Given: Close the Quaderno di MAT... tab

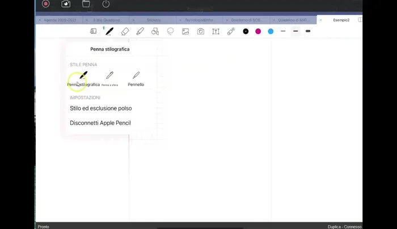Looking at the screenshot, I should (274, 20).
